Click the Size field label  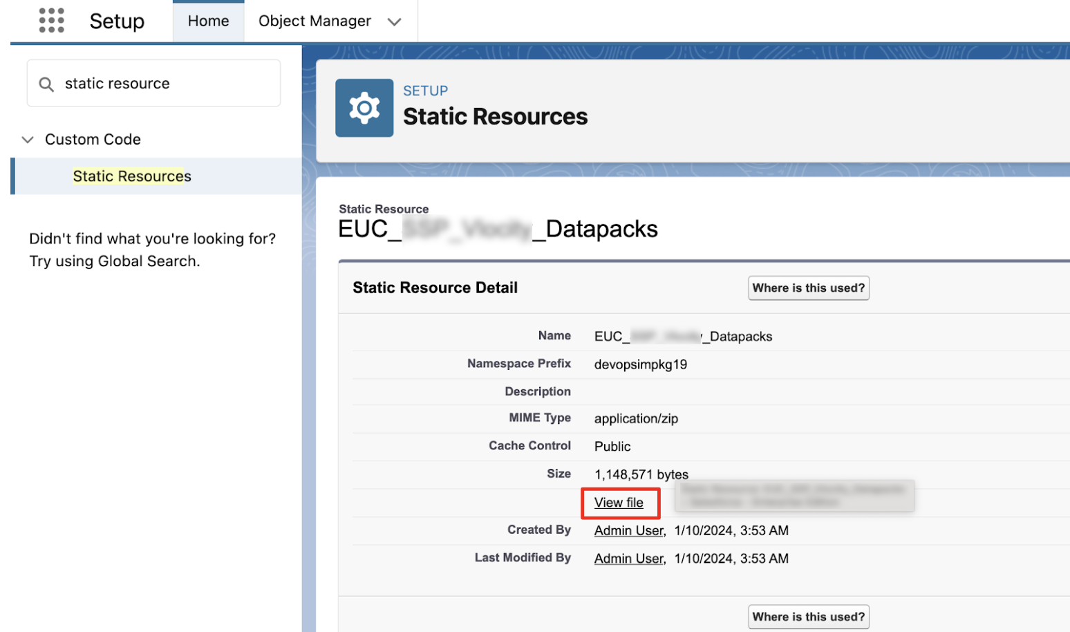(x=559, y=474)
